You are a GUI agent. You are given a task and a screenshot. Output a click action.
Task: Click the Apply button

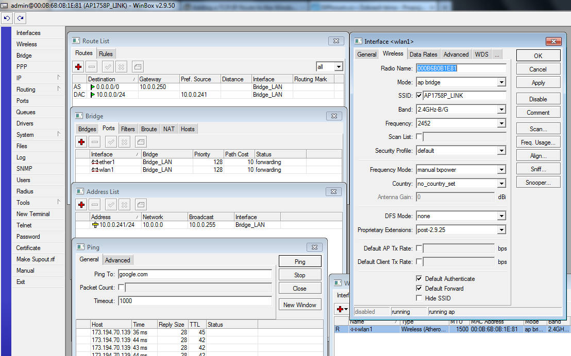(x=538, y=82)
